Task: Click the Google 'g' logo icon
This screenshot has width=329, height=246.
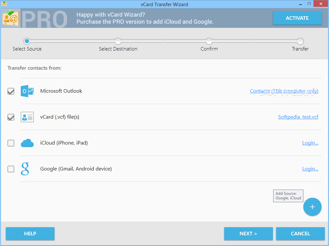Action: coord(25,169)
